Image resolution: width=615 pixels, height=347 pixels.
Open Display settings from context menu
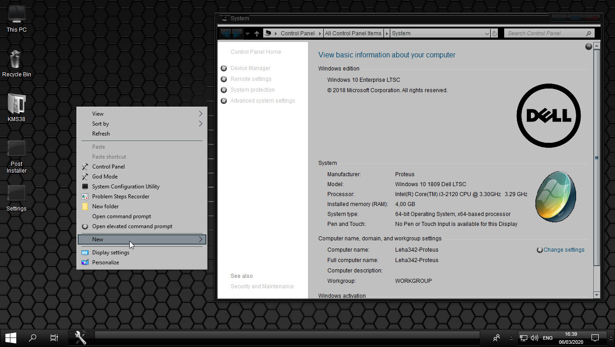coord(142,253)
